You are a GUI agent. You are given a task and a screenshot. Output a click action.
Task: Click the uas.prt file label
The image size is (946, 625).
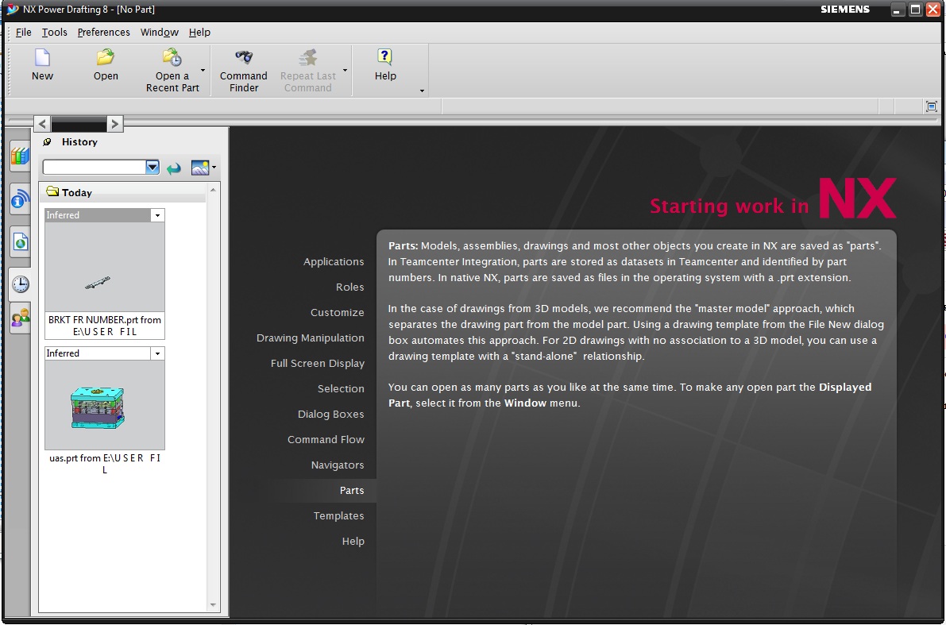click(104, 463)
